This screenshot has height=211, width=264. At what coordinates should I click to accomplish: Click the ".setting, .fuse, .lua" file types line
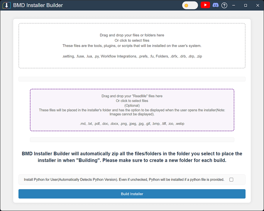(x=132, y=56)
